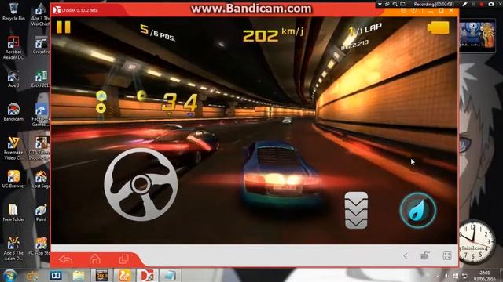Open Excel 2013 desktop shortcut
This screenshot has height=282, width=503.
tap(41, 79)
